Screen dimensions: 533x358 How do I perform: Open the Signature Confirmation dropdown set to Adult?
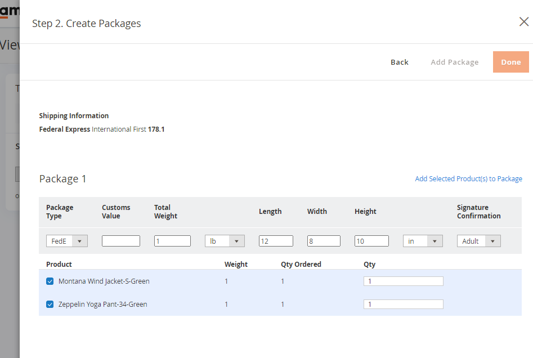pyautogui.click(x=478, y=240)
